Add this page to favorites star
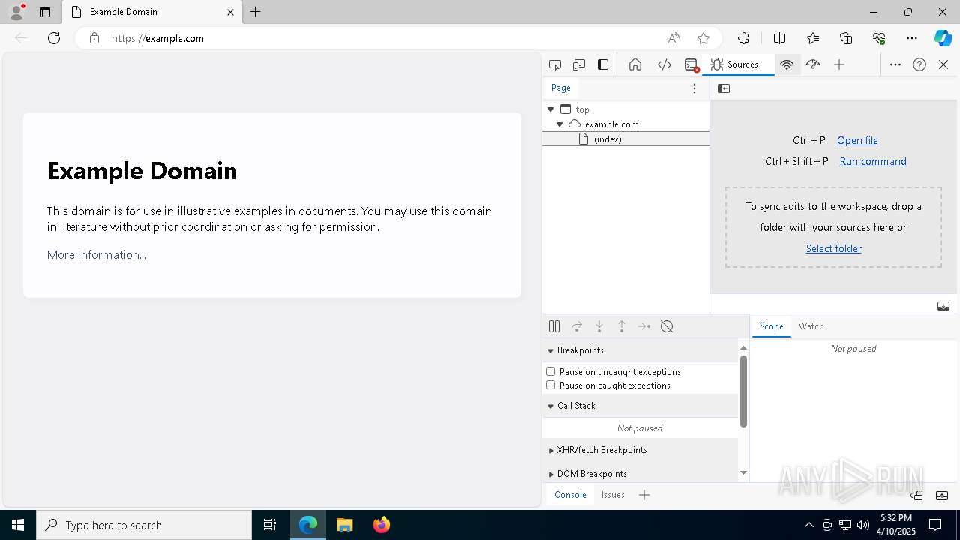This screenshot has width=960, height=540. coord(703,38)
